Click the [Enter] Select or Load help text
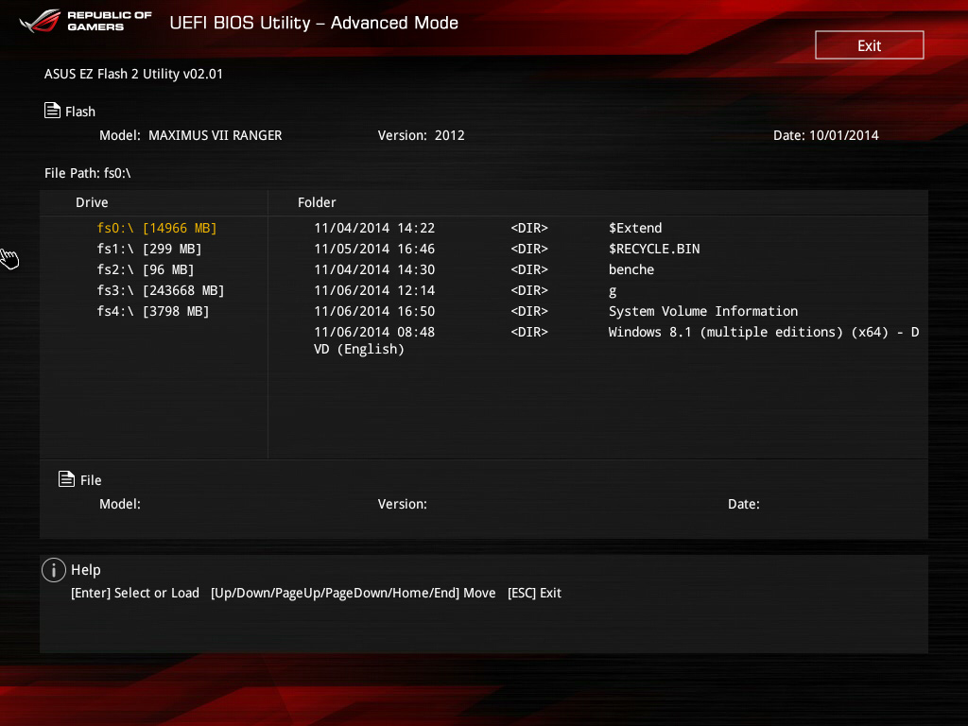Viewport: 968px width, 726px height. point(135,593)
